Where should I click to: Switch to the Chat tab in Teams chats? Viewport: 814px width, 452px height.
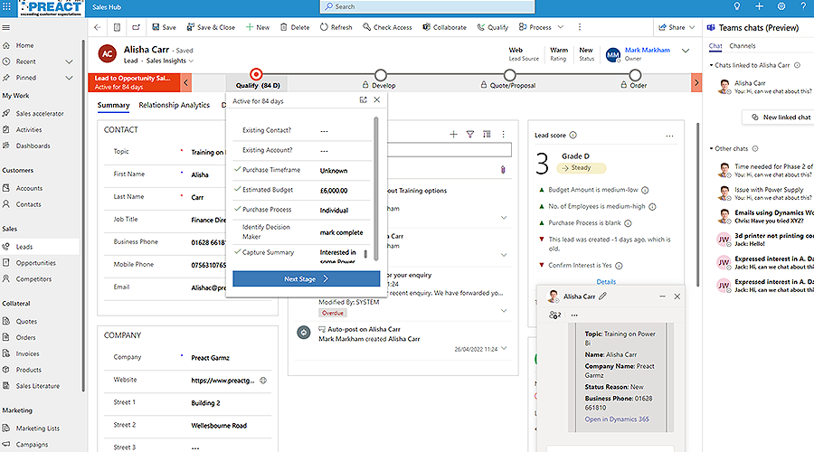coord(715,46)
